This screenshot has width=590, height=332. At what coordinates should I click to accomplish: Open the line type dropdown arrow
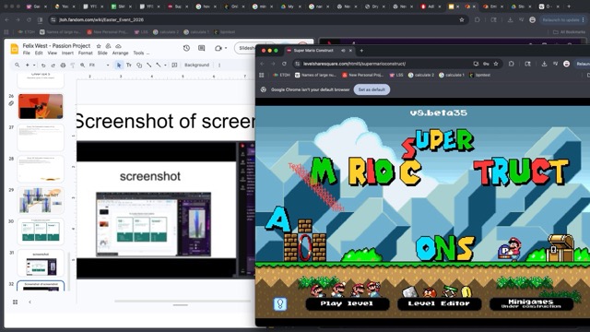pos(165,65)
